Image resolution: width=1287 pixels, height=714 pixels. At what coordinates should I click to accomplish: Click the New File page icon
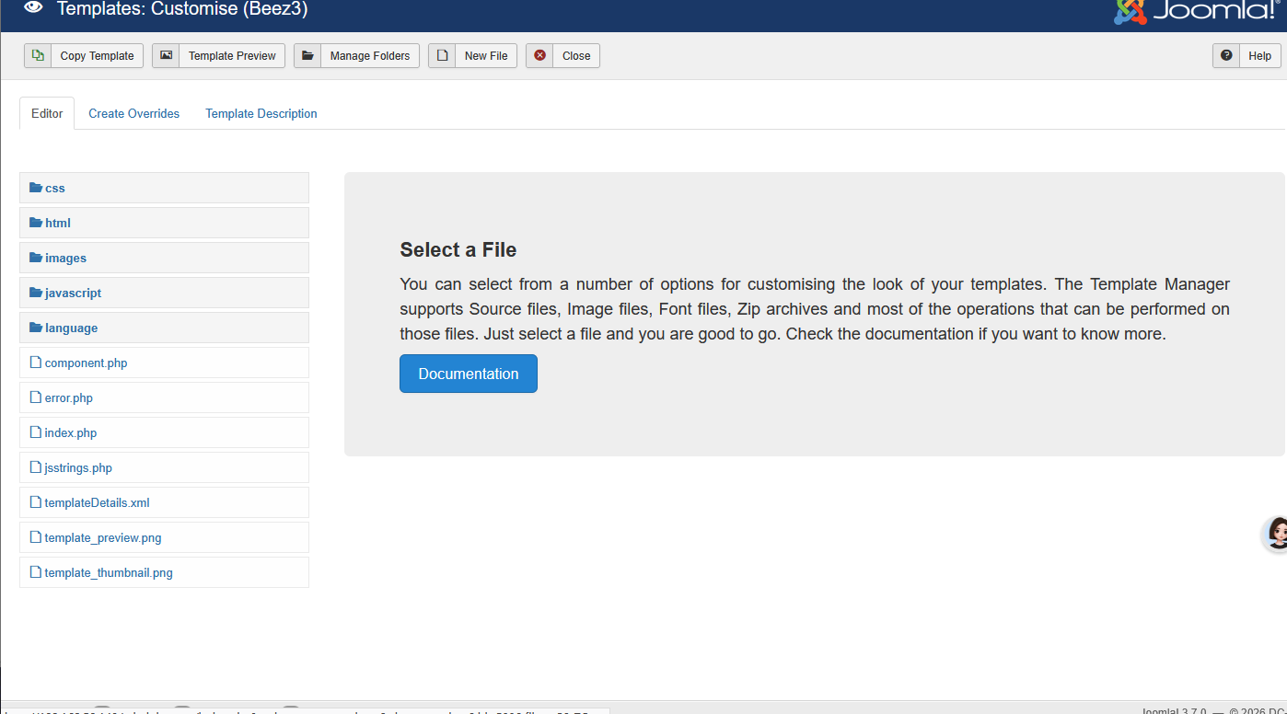(442, 55)
